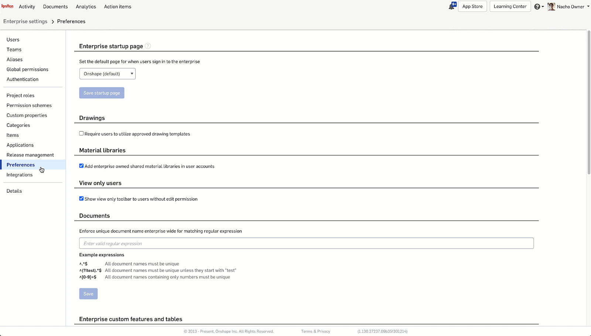Click the App Store button

point(472,6)
